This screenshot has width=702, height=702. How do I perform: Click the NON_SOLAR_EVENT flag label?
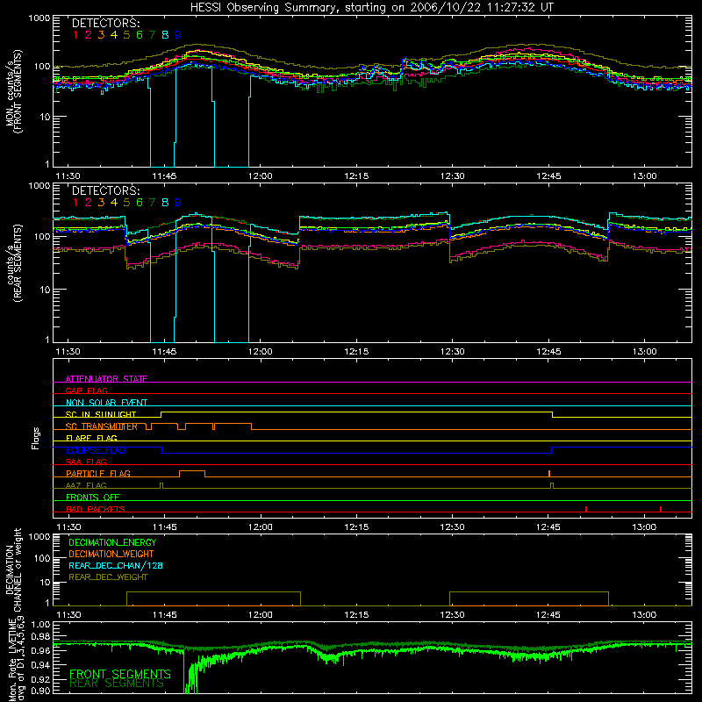coord(106,403)
